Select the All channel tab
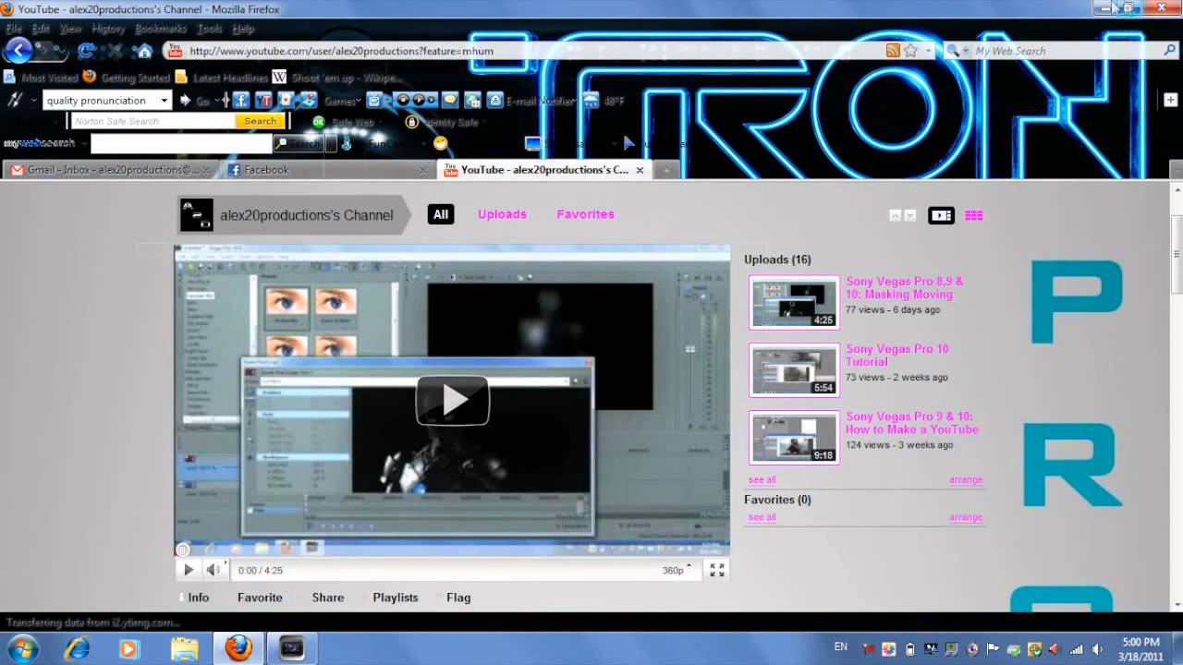Image resolution: width=1183 pixels, height=665 pixels. (441, 214)
